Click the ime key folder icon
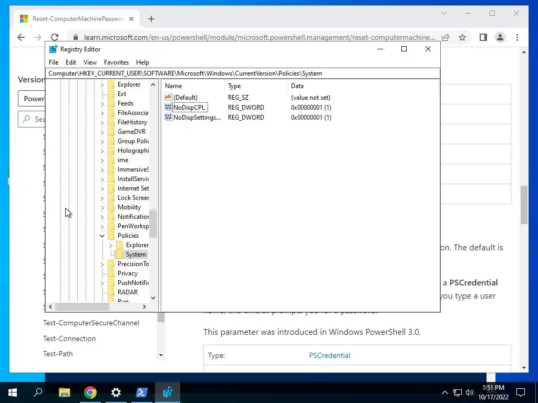The height and width of the screenshot is (403, 538). (111, 160)
